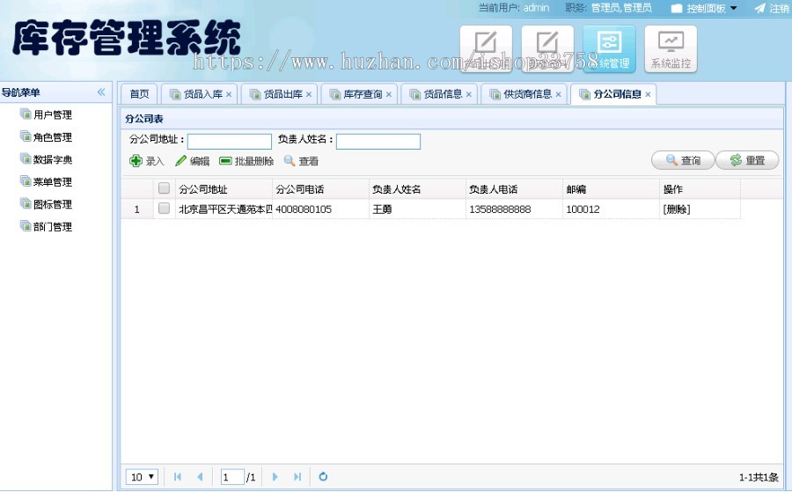Click the 查看 view button
The image size is (792, 492).
pyautogui.click(x=301, y=161)
